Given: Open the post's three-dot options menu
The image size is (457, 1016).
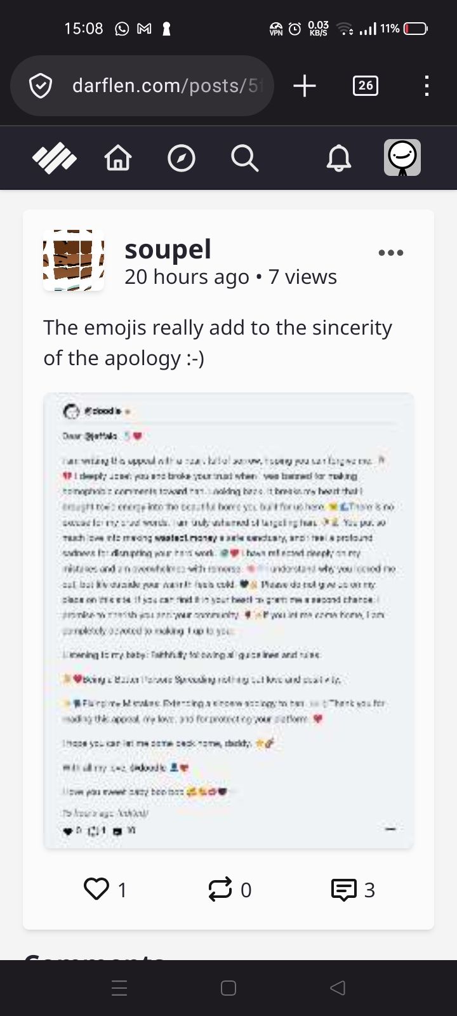Looking at the screenshot, I should tap(391, 253).
